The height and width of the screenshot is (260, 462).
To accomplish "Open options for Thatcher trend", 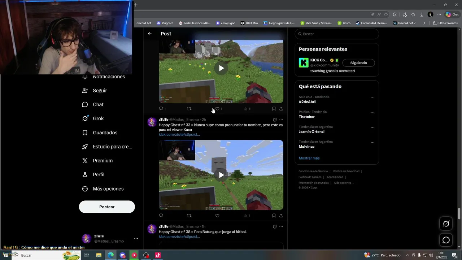I will (372, 113).
